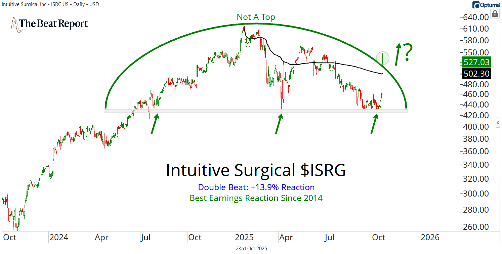Image resolution: width=502 pixels, height=254 pixels.
Task: Click the green arrow under October 2025 low
Action: click(374, 124)
